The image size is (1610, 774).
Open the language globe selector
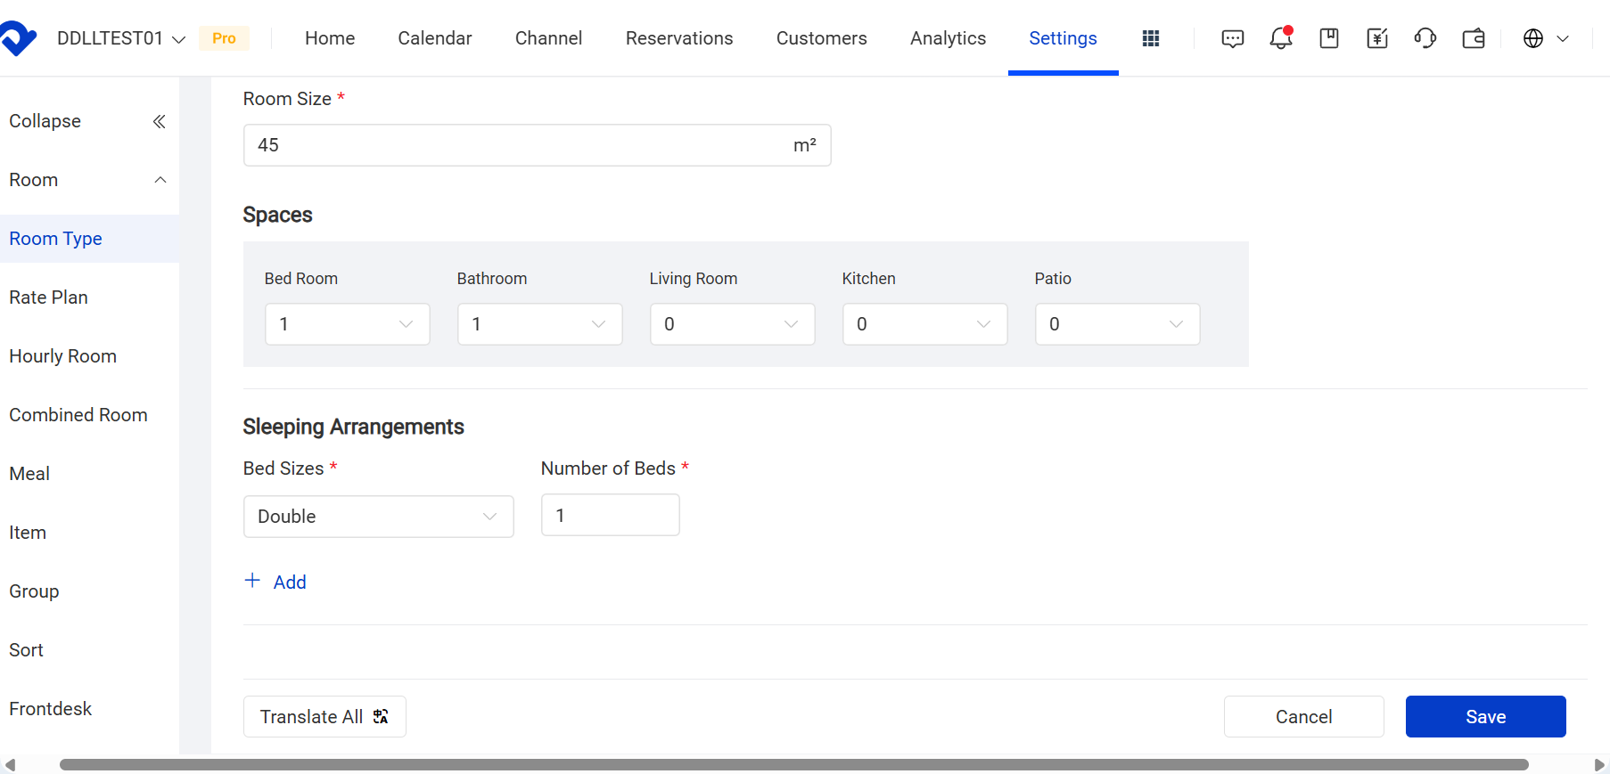1546,38
